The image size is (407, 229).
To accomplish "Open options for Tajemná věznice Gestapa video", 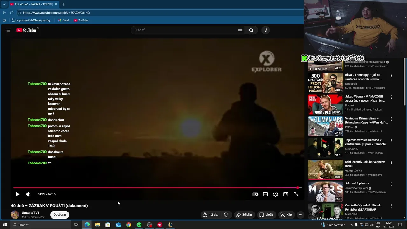I will tap(391, 141).
